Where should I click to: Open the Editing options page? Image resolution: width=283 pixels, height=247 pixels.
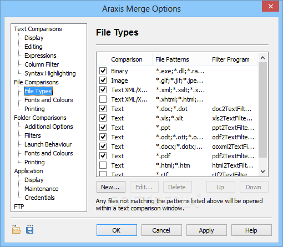pos(33,47)
